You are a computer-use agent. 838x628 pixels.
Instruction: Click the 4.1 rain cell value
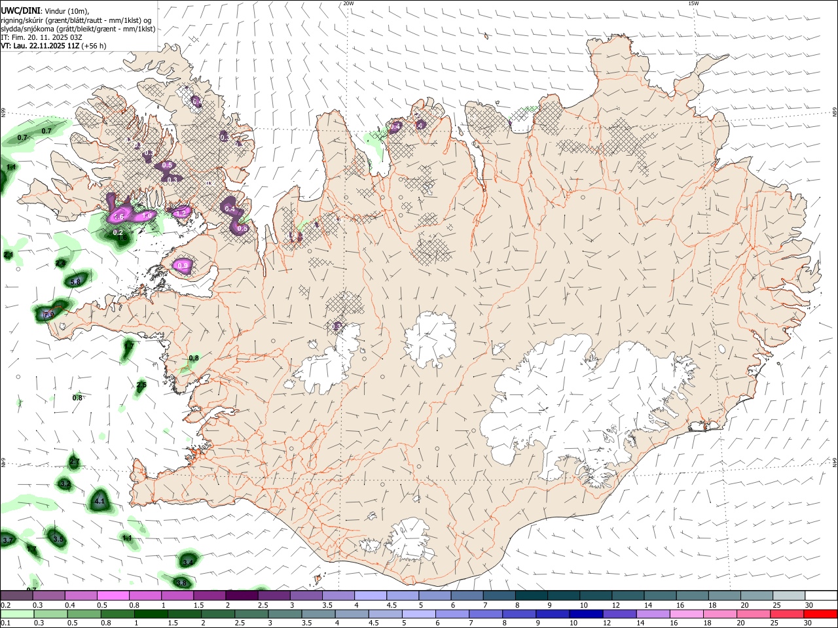100,502
